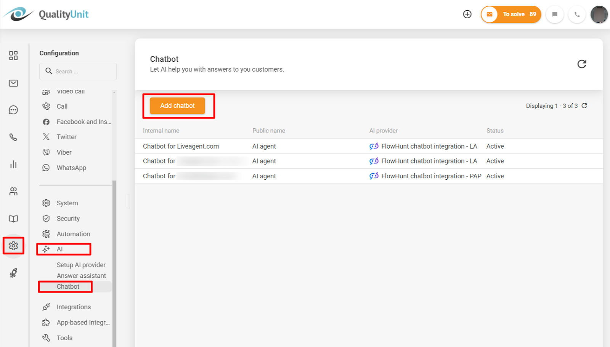The image size is (610, 347).
Task: Open the new item plus icon
Action: tap(467, 14)
